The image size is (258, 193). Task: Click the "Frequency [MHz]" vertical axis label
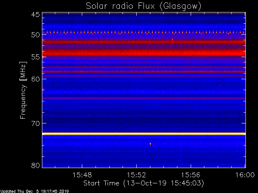(23, 90)
